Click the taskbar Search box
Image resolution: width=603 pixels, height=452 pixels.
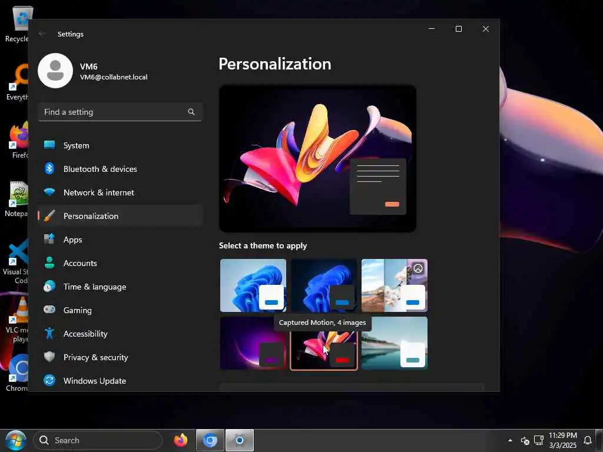tap(98, 440)
